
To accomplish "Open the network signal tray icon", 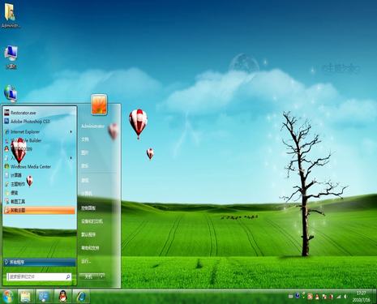I will click(338, 297).
